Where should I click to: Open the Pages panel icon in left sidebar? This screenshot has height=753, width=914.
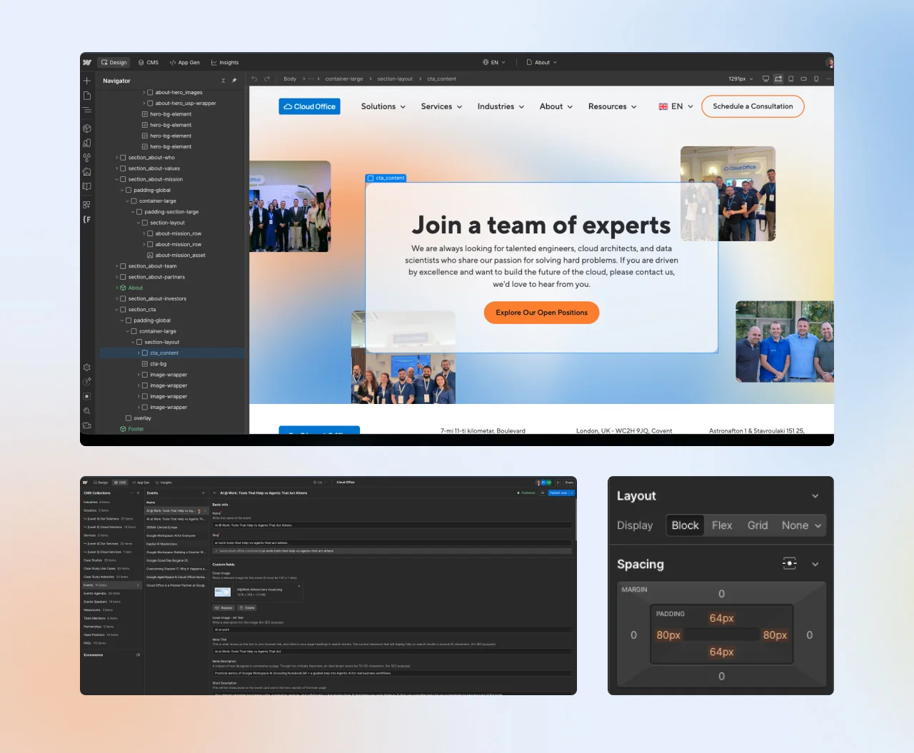click(x=87, y=96)
